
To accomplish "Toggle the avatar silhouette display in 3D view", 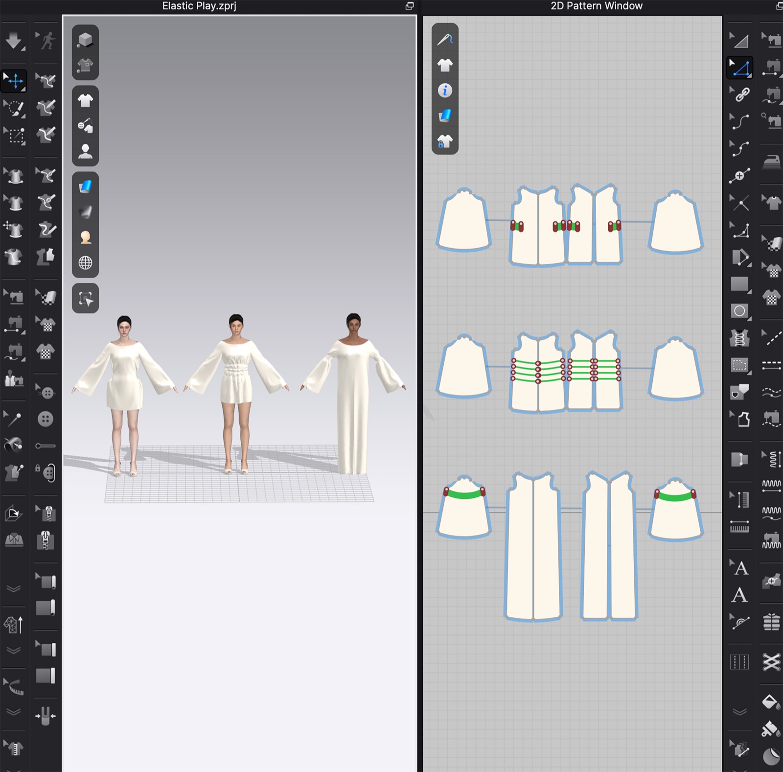I will (85, 151).
